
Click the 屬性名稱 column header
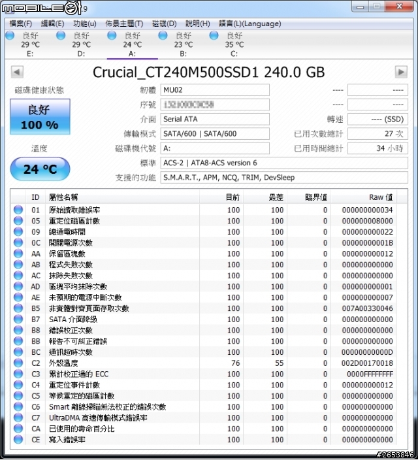pos(122,197)
